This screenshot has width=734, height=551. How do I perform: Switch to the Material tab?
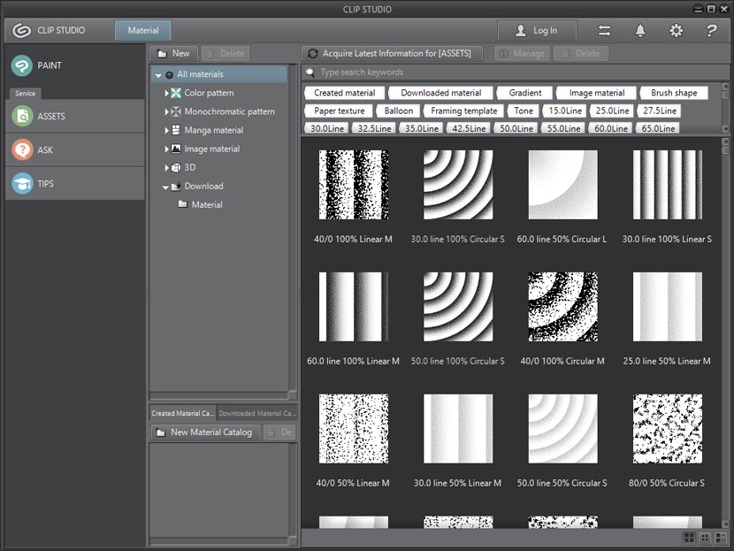tap(142, 30)
